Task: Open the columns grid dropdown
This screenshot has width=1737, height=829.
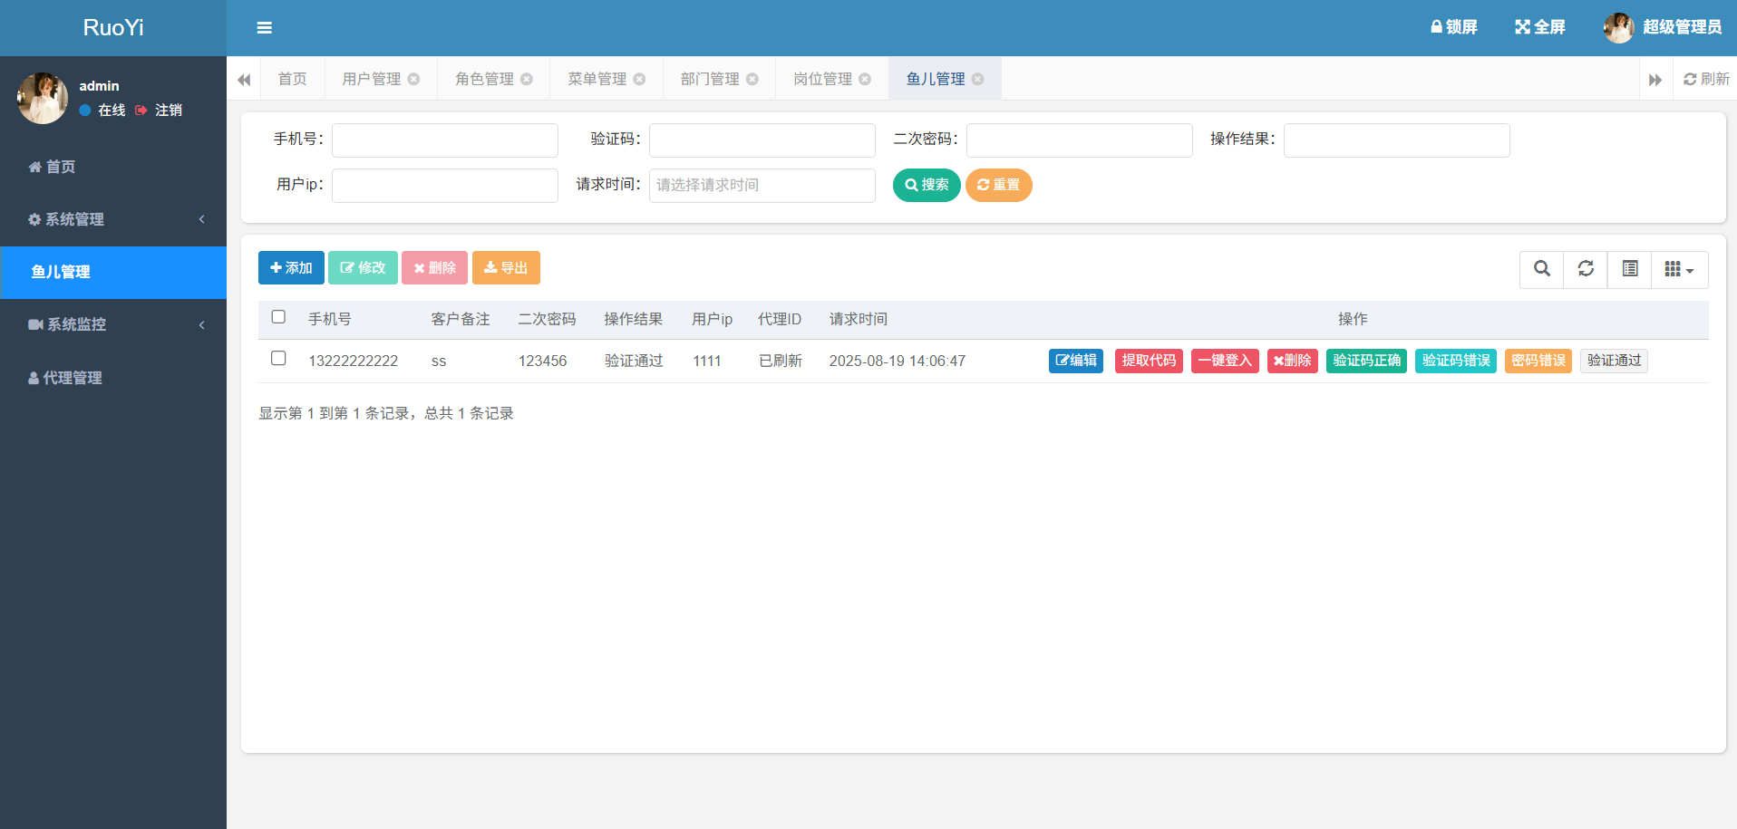Action: tap(1680, 269)
